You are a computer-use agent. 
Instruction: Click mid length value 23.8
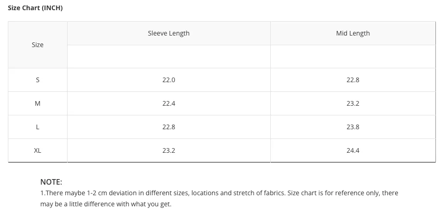pos(353,127)
